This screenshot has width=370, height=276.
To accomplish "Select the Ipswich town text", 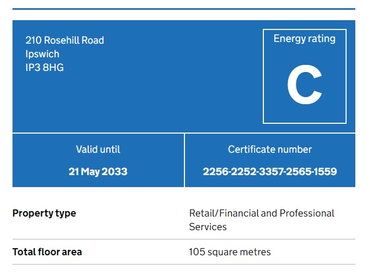I will [x=42, y=54].
